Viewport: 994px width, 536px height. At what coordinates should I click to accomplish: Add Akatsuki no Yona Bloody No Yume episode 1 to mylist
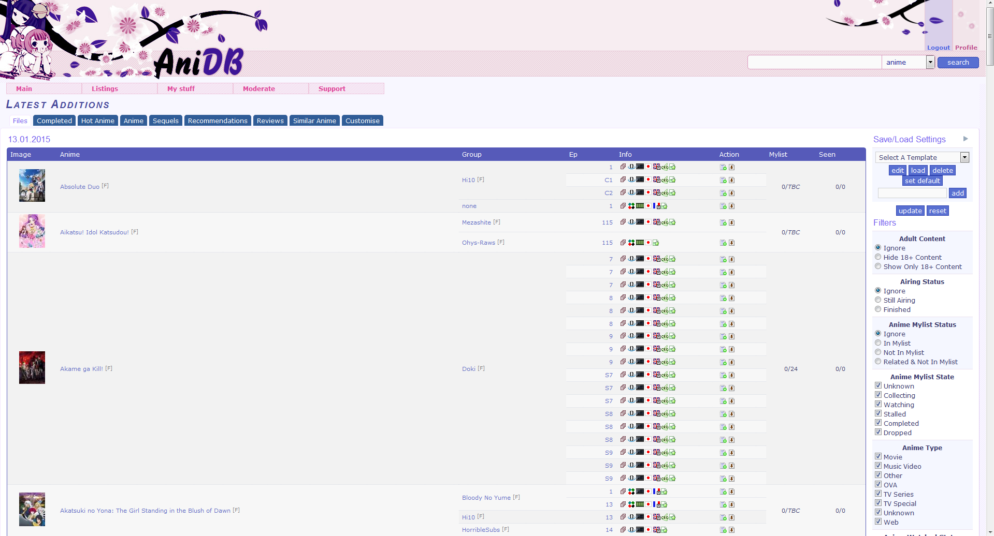tap(723, 492)
